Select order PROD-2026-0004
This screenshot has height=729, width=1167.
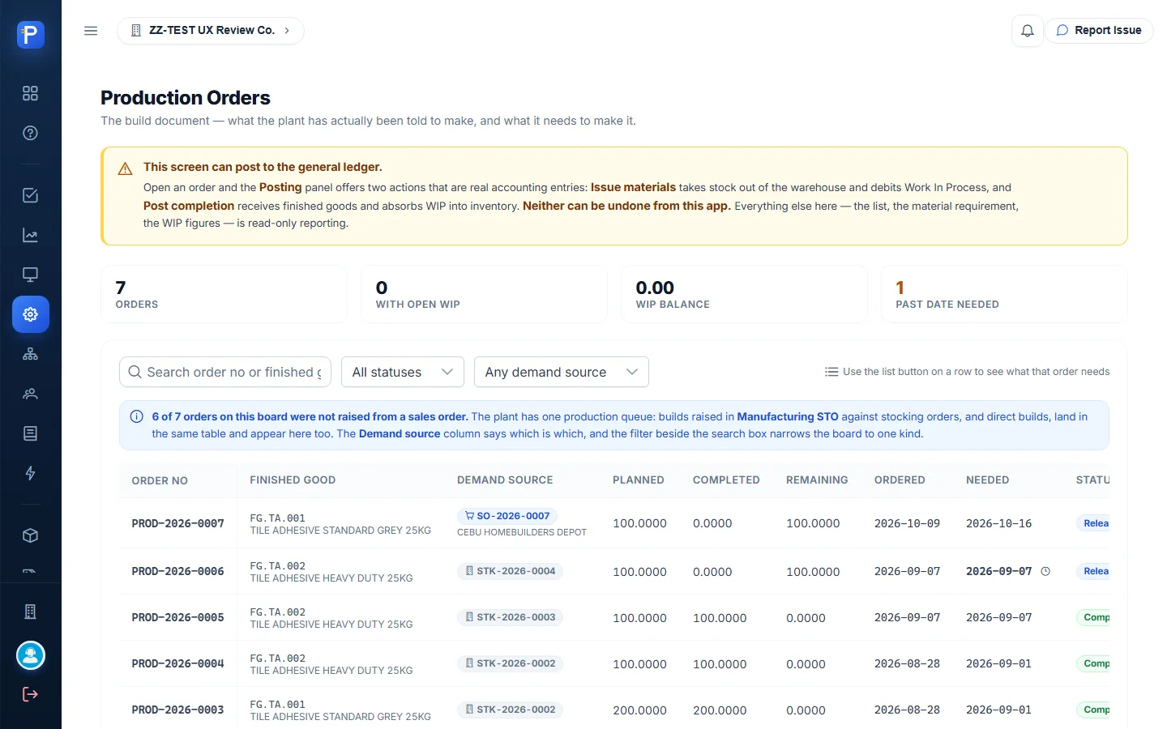point(178,663)
